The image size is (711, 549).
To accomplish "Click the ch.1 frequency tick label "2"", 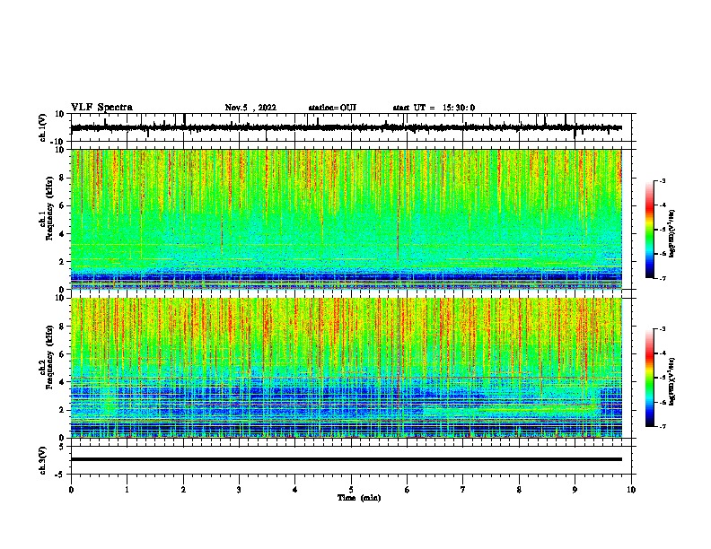I will pyautogui.click(x=61, y=261).
